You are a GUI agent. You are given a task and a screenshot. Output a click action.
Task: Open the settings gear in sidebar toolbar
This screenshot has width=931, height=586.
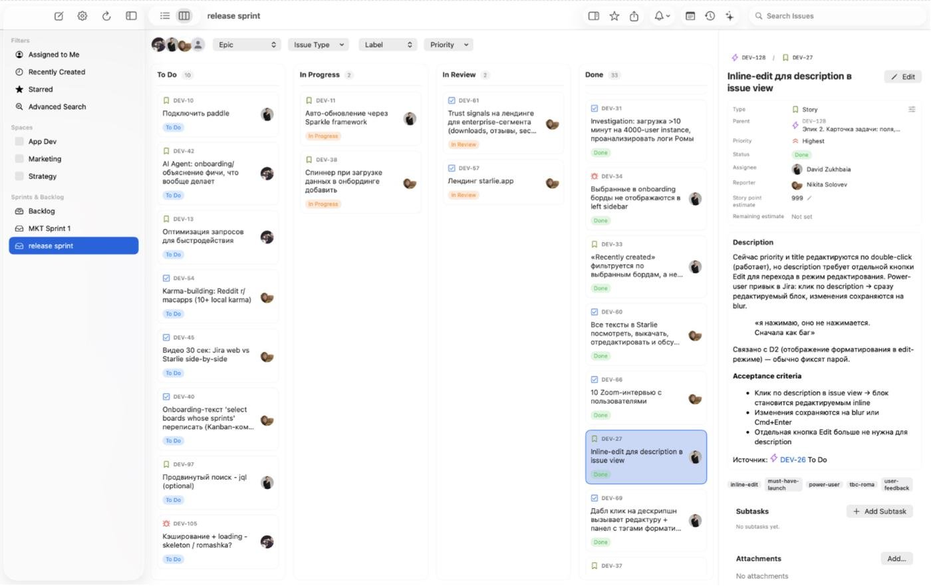click(x=82, y=16)
